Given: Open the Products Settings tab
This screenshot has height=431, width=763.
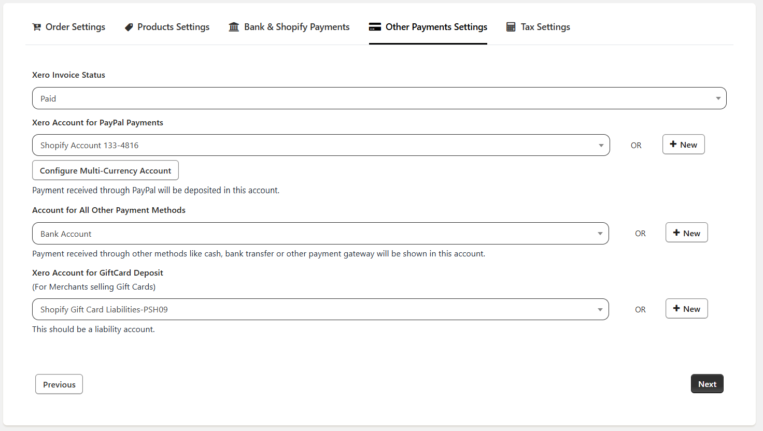Looking at the screenshot, I should (173, 27).
